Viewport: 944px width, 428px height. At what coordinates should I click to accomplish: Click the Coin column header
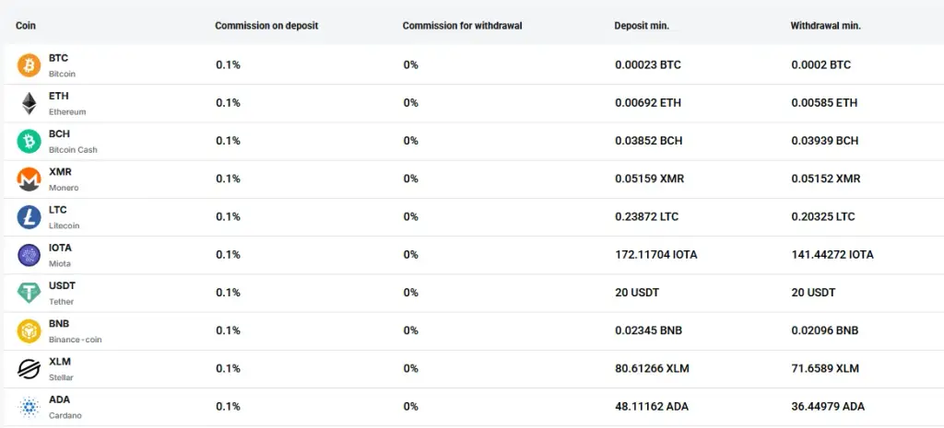point(25,26)
